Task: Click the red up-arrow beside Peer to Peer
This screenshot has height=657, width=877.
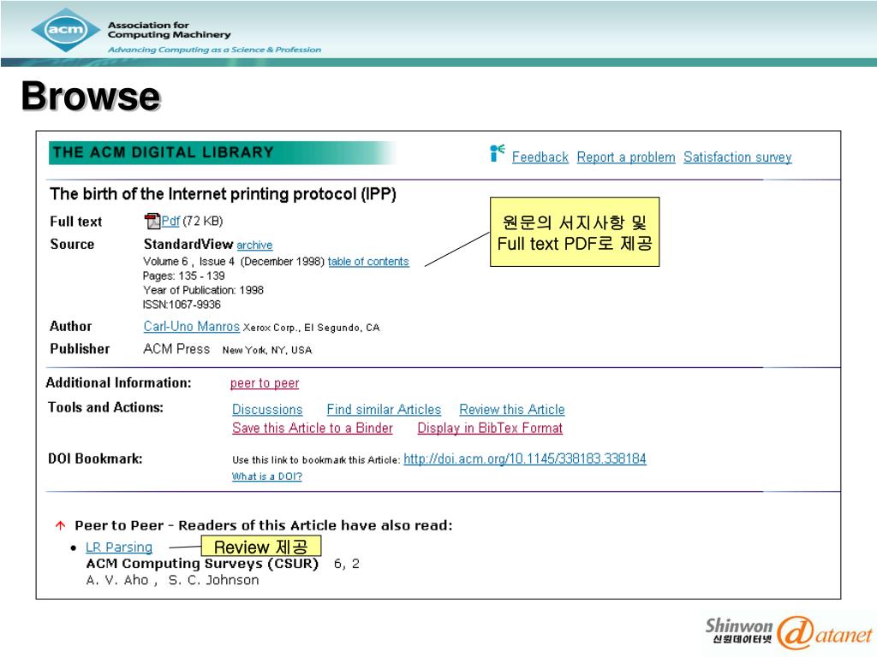Action: 61,525
